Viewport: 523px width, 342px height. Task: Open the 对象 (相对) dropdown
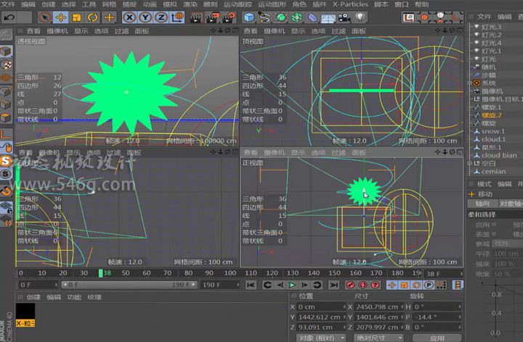click(321, 338)
